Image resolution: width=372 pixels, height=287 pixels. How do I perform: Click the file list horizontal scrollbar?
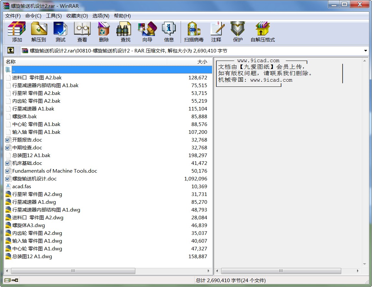click(73, 271)
